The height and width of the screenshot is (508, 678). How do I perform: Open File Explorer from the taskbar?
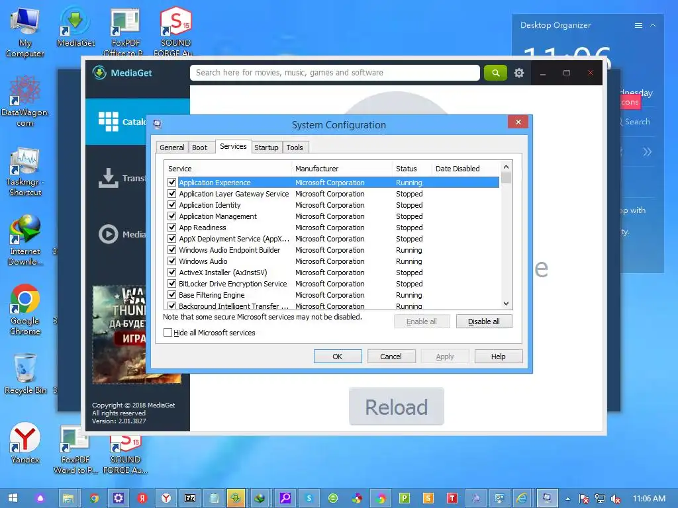coord(68,498)
